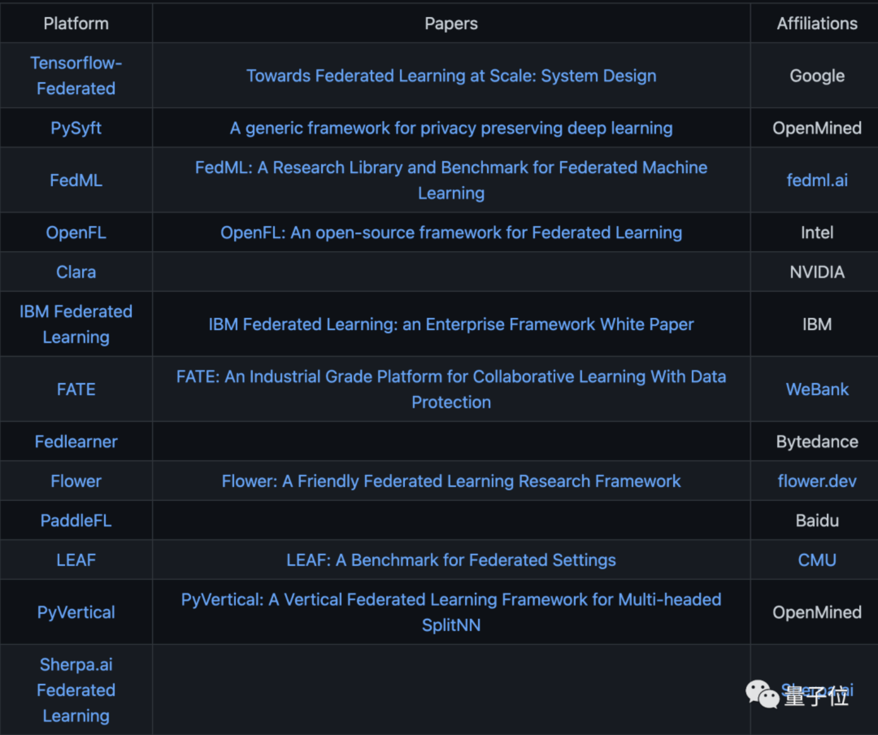Visit the fedml.ai affiliation link
Image resolution: width=878 pixels, height=735 pixels.
click(x=817, y=180)
